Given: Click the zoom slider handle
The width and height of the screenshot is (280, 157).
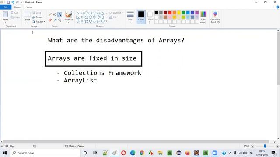Looking at the screenshot, I should click(x=265, y=146).
